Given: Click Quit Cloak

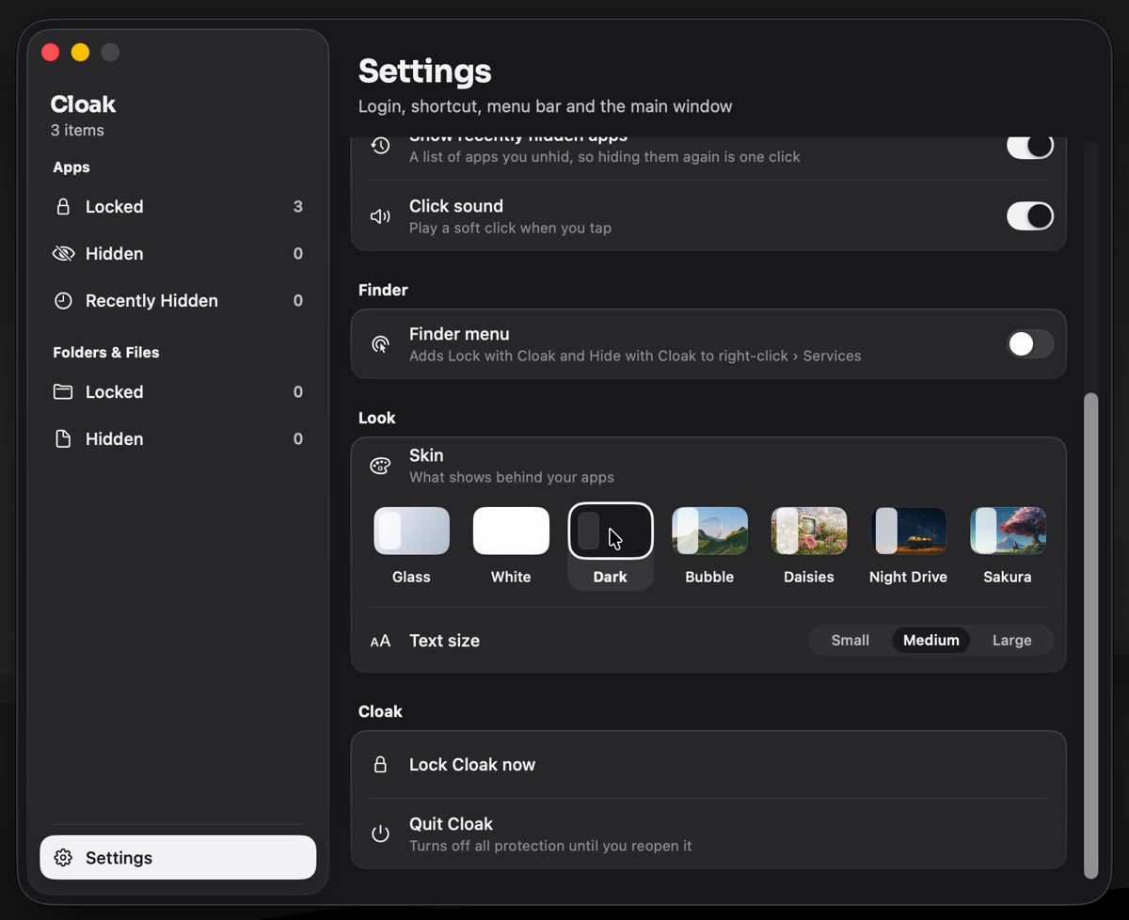Looking at the screenshot, I should (x=708, y=833).
